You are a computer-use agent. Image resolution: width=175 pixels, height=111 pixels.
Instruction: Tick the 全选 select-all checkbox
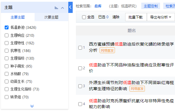(x=84, y=17)
